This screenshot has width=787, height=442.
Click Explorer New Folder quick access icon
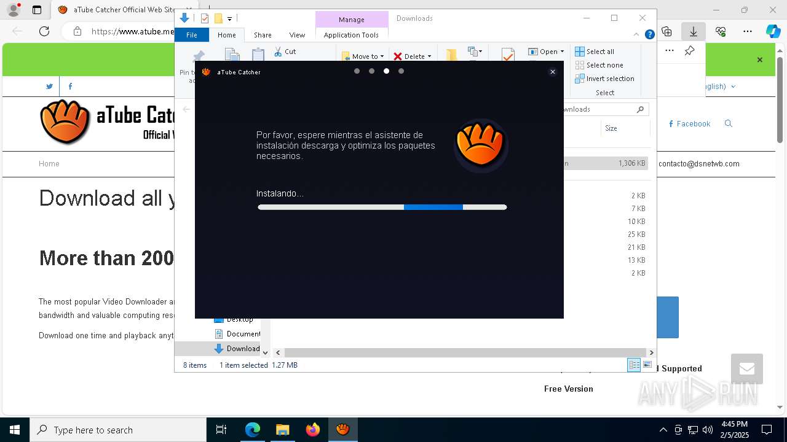[218, 18]
